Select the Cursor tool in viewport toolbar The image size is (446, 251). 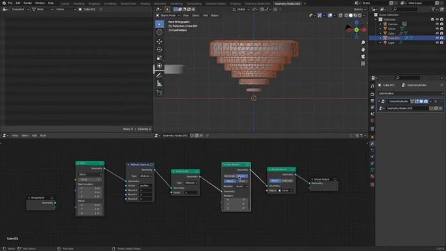[160, 32]
